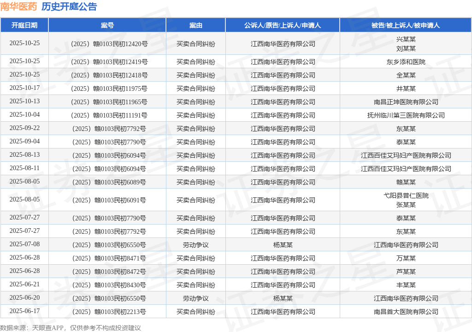Image resolution: width=472 pixels, height=332 pixels.
Task: Click the 公诉人/原告/上诉人/申请人 header
Action: 283,25
